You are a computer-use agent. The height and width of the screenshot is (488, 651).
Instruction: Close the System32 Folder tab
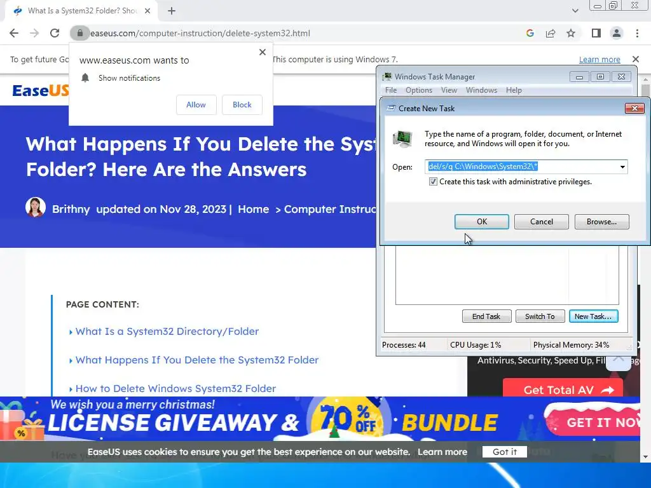[x=147, y=11]
